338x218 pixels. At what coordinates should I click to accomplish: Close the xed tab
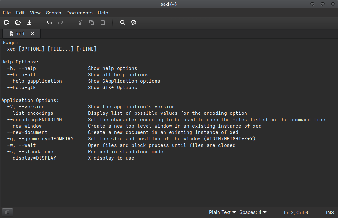32,34
